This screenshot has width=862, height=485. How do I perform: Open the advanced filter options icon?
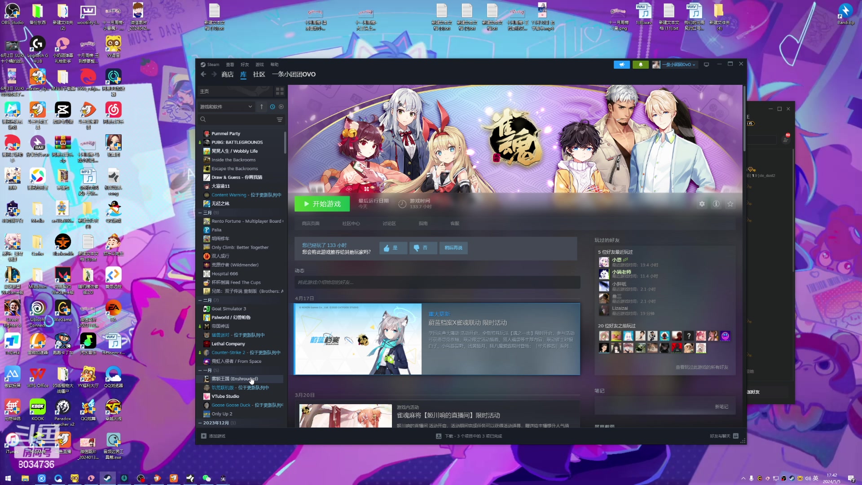[280, 119]
